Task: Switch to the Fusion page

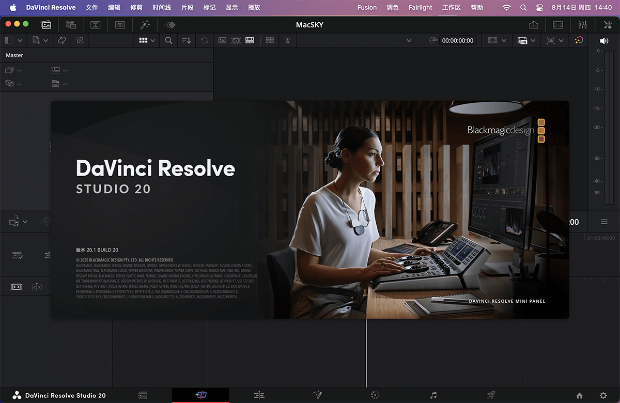Action: [317, 395]
